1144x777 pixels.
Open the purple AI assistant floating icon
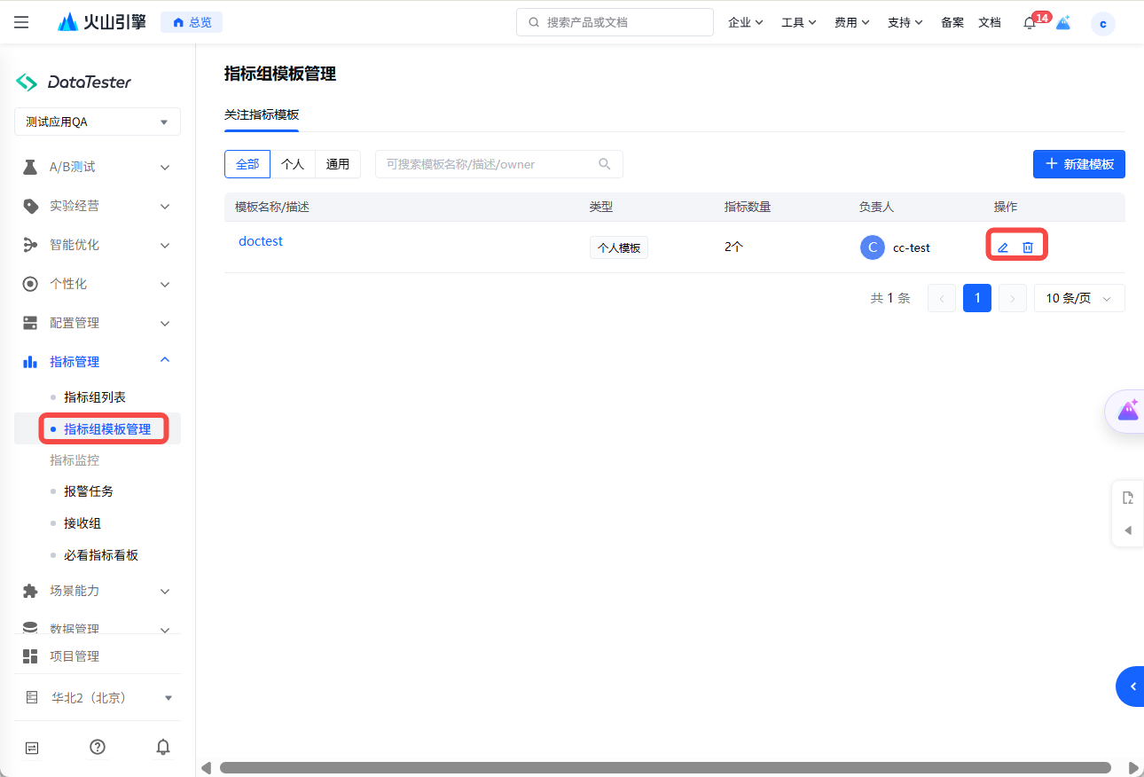pyautogui.click(x=1127, y=410)
